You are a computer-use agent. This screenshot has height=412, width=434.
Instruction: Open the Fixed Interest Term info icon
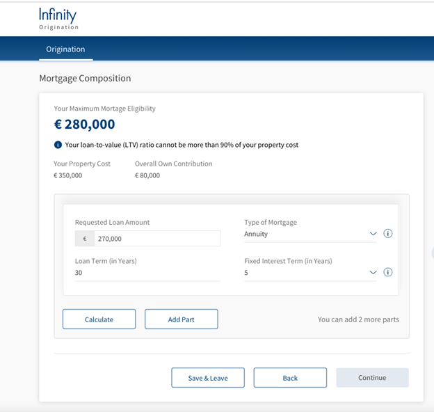[388, 272]
